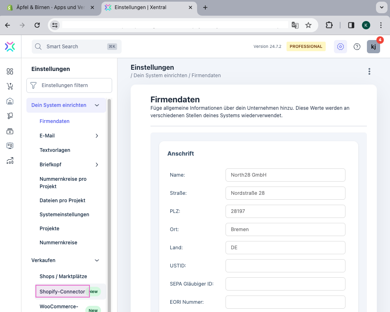Open Systemeinstellungen in the sidebar
This screenshot has width=390, height=312.
coord(64,215)
